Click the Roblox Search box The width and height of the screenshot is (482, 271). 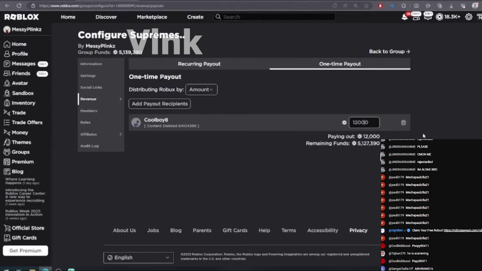(275, 17)
